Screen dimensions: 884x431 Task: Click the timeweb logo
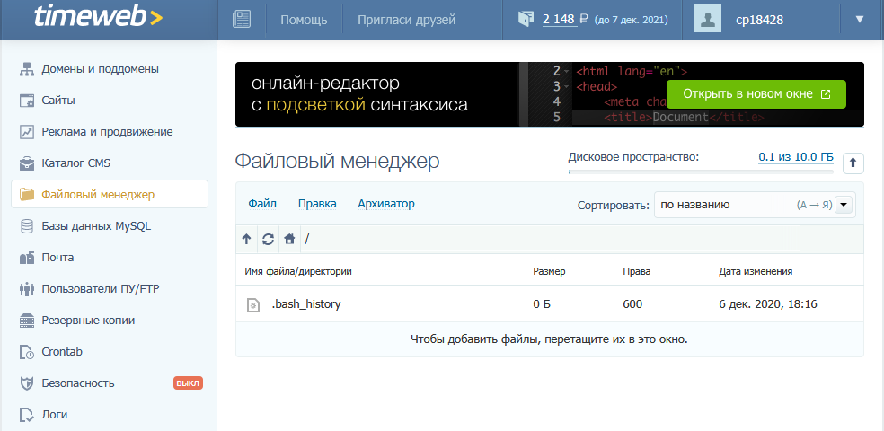tap(98, 17)
